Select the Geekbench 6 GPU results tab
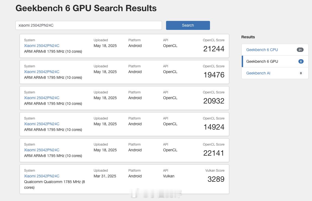The image size is (312, 201). [x=275, y=61]
